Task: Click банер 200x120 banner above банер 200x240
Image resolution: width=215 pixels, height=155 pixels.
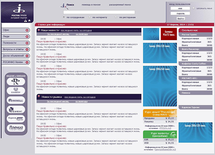Action: [160, 53]
